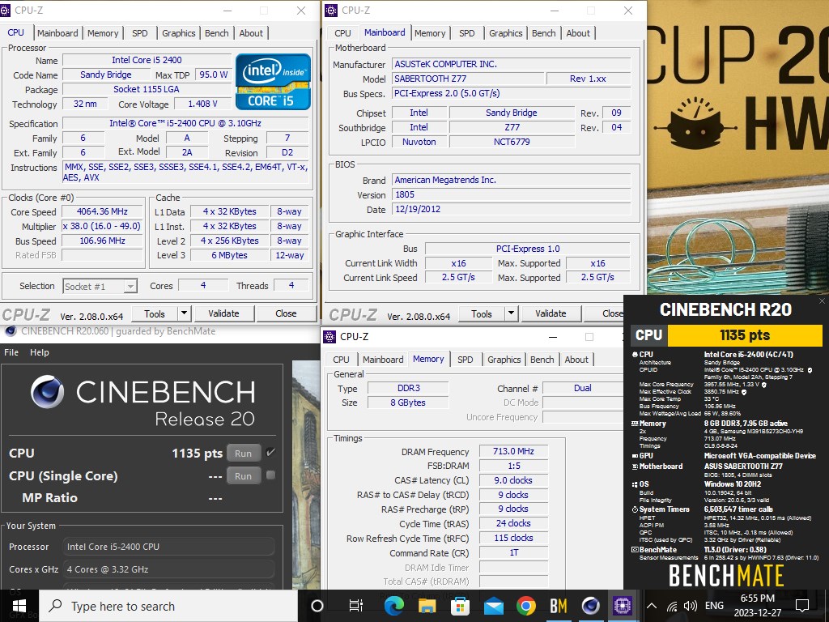Viewport: 829px width, 622px height.
Task: Open Microsoft Store from taskbar
Action: point(460,606)
